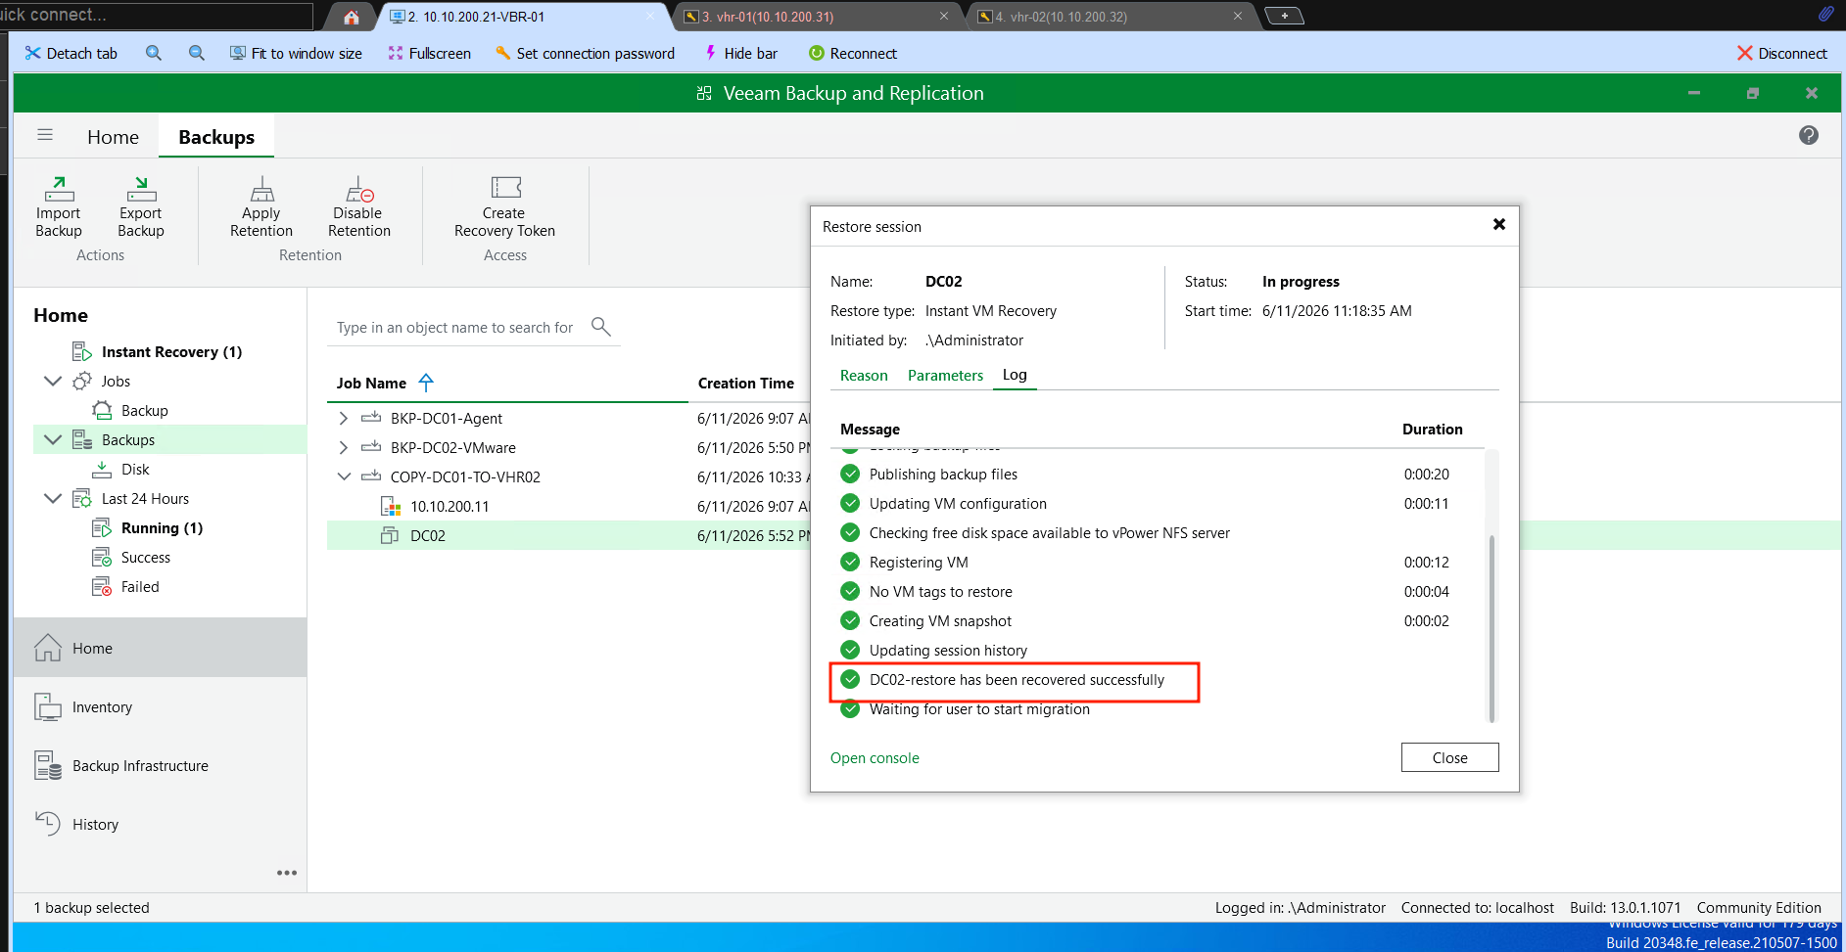Click the Waiting for user to start migration entry
This screenshot has width=1846, height=952.
click(979, 709)
